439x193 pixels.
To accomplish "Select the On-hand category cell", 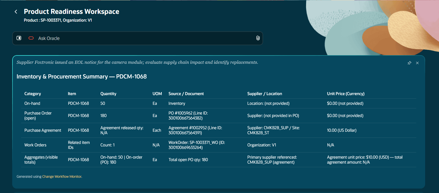I will [32, 103].
